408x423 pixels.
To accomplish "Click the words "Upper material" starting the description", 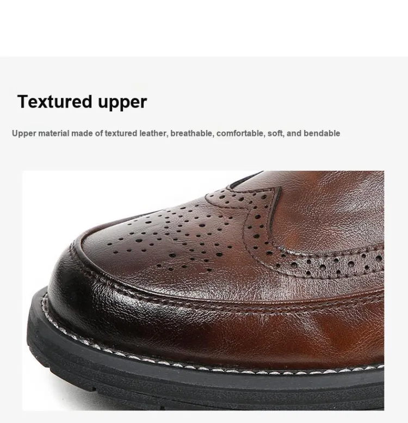I will [x=41, y=133].
